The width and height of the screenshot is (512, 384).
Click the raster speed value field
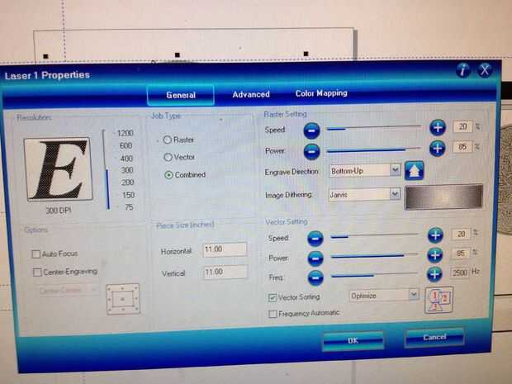coord(463,126)
